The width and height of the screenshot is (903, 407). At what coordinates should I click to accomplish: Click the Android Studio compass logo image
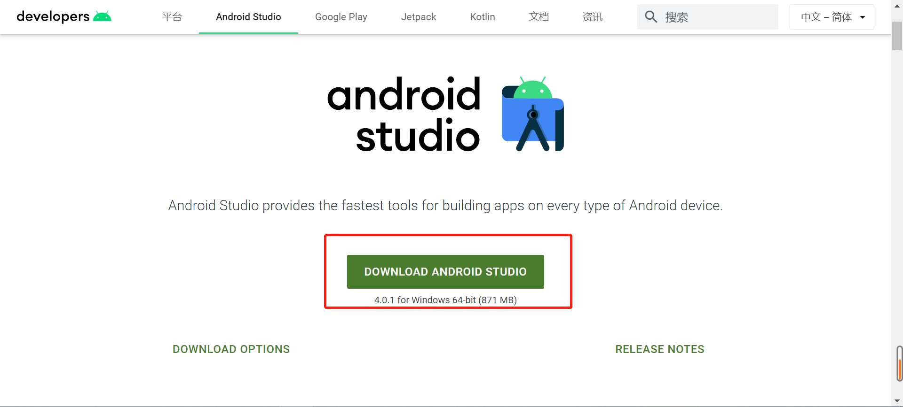(533, 114)
